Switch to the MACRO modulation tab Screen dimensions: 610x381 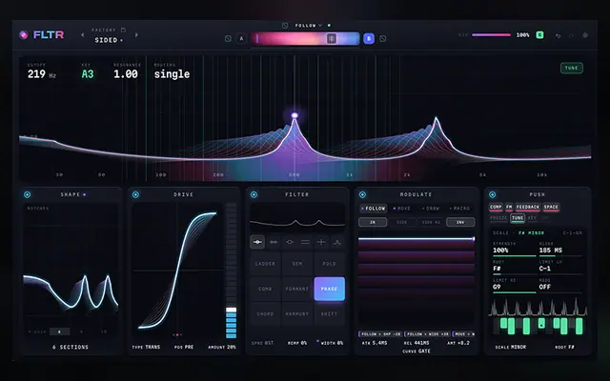coord(459,209)
